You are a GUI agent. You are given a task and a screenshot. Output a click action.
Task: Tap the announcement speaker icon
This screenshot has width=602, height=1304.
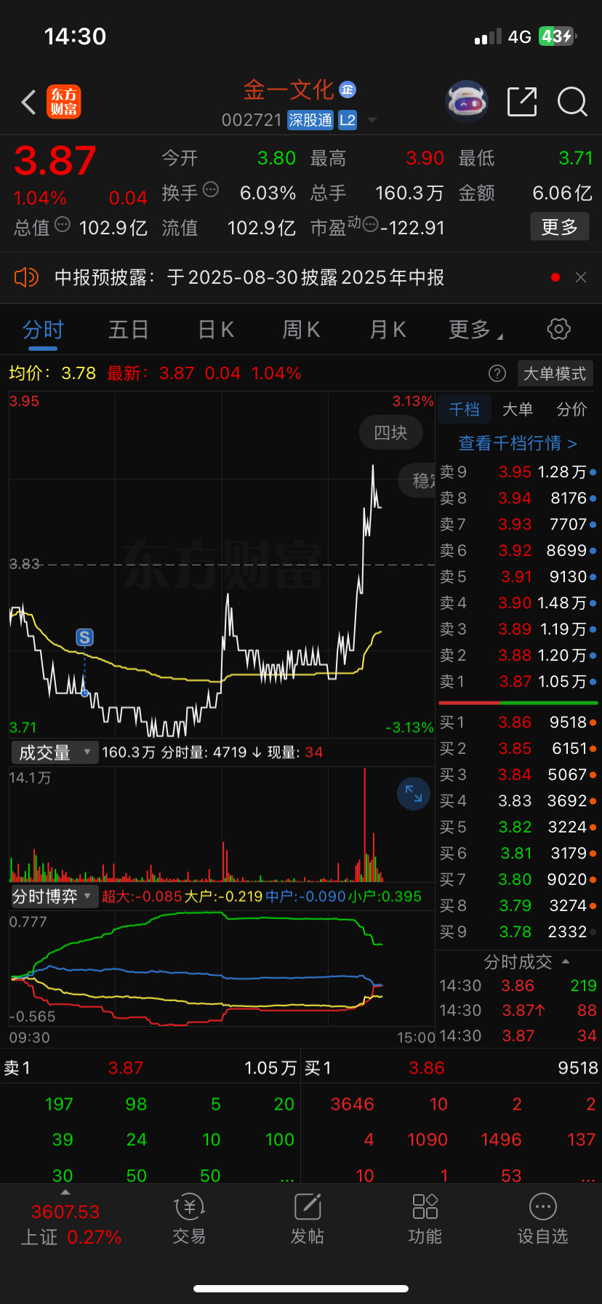26,277
